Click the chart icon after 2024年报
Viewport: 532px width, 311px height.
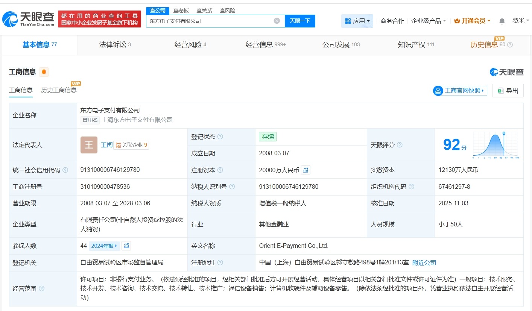click(x=126, y=246)
